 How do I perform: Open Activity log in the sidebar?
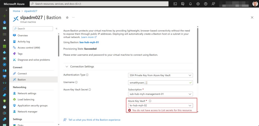click(24, 42)
